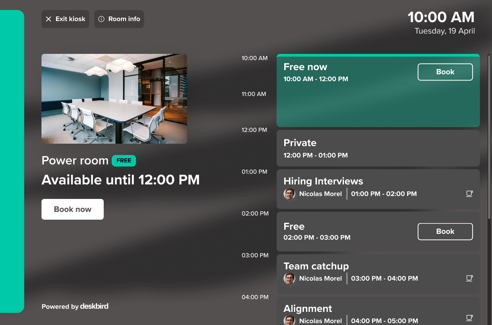Click the catering cup icon on Hiring Interviews

pyautogui.click(x=469, y=194)
